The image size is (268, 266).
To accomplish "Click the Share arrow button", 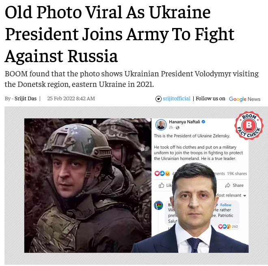I will point(235,185).
